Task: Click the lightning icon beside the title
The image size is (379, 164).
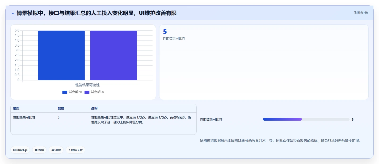Action: (x=12, y=13)
